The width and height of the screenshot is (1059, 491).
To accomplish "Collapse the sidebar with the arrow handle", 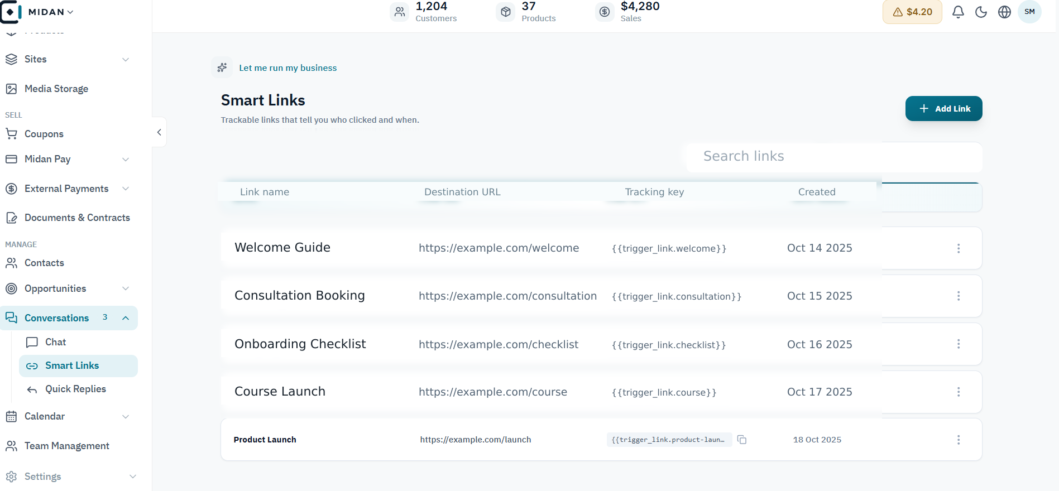I will pyautogui.click(x=159, y=132).
